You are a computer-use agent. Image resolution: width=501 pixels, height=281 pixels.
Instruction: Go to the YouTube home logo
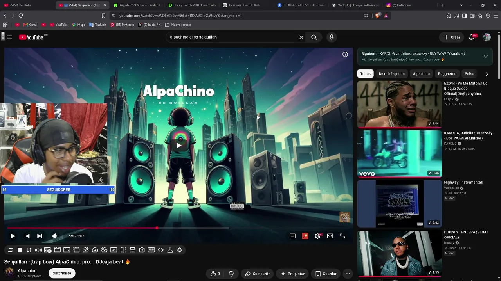coord(31,37)
